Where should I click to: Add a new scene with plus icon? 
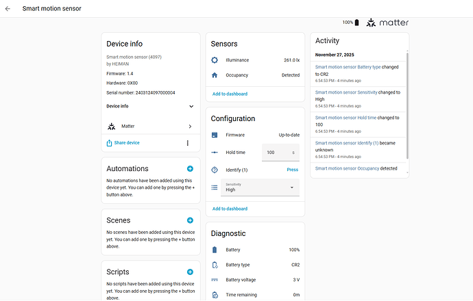coord(190,220)
